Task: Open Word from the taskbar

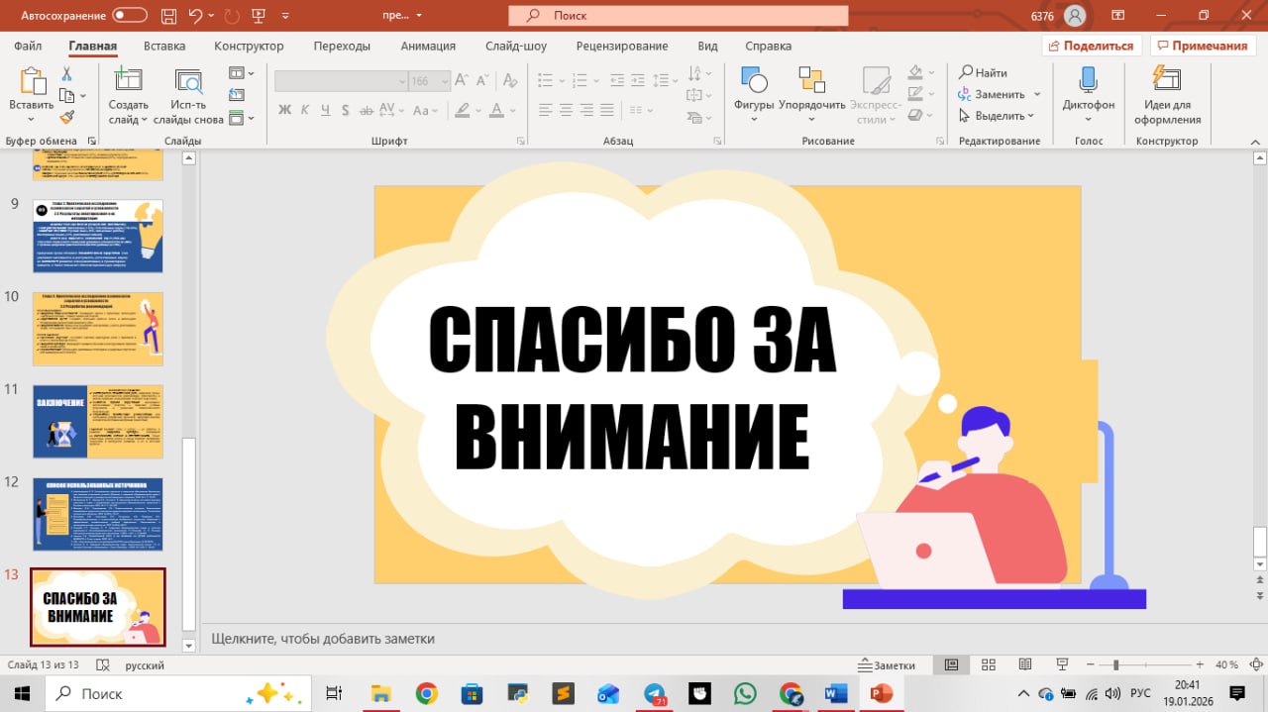Action: (836, 693)
